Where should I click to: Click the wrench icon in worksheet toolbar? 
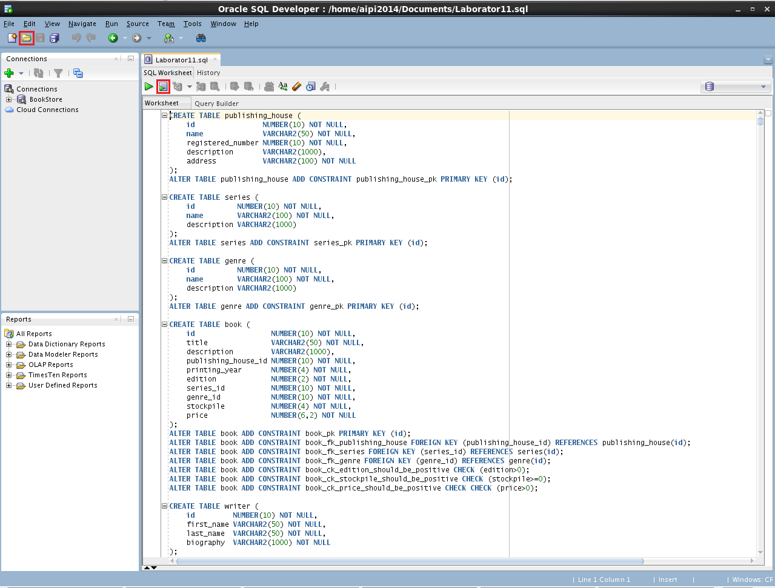click(x=325, y=87)
